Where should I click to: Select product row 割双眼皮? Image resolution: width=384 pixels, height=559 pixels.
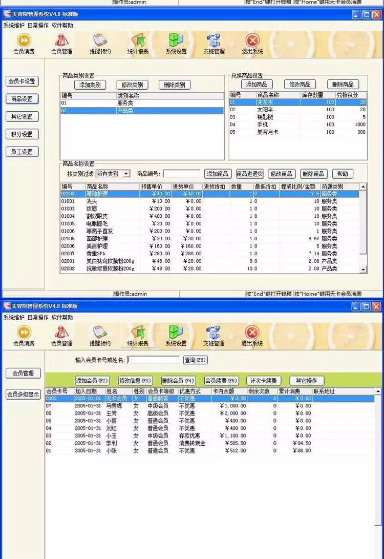pos(210,216)
